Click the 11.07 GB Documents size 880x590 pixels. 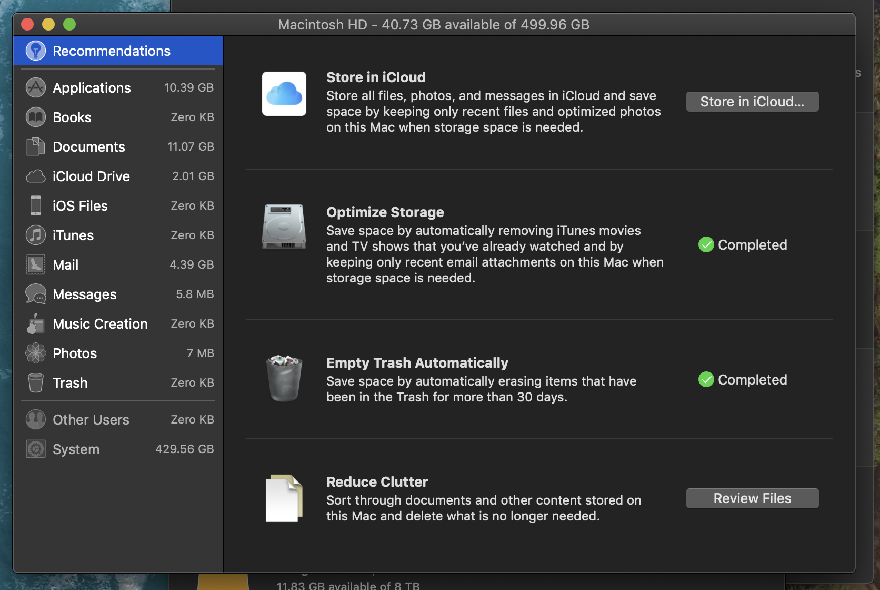pyautogui.click(x=191, y=146)
